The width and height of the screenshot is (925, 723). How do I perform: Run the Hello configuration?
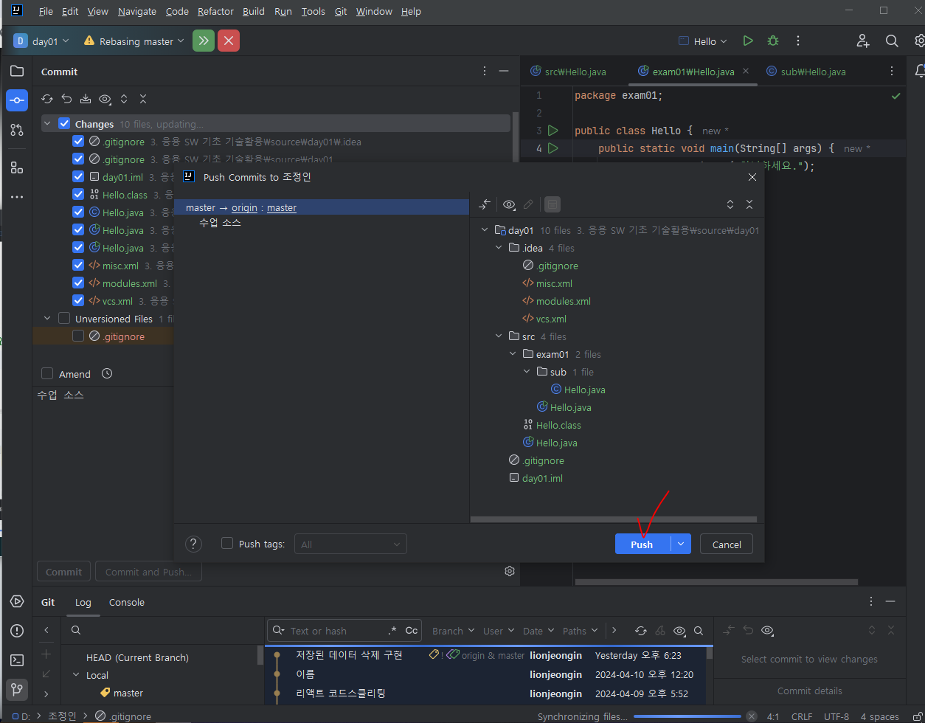point(748,41)
